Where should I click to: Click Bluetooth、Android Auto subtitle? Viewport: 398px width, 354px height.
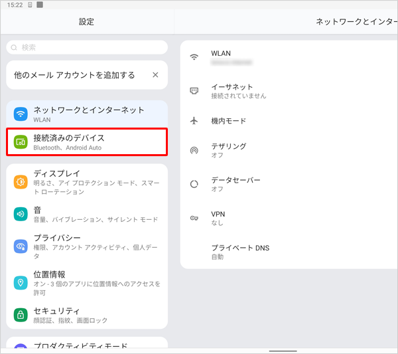point(68,147)
